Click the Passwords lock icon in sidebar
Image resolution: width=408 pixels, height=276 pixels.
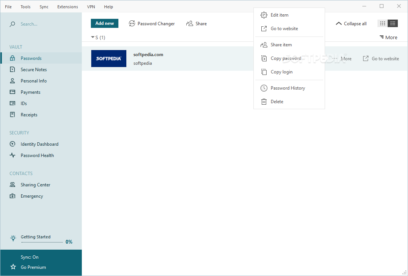[12, 58]
